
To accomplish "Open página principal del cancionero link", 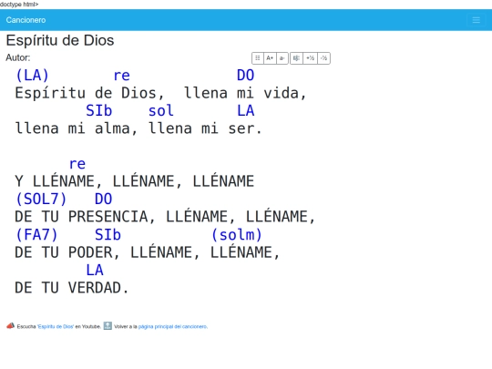I will tap(172, 327).
